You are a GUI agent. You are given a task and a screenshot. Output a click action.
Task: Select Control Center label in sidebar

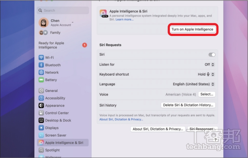point(57,113)
